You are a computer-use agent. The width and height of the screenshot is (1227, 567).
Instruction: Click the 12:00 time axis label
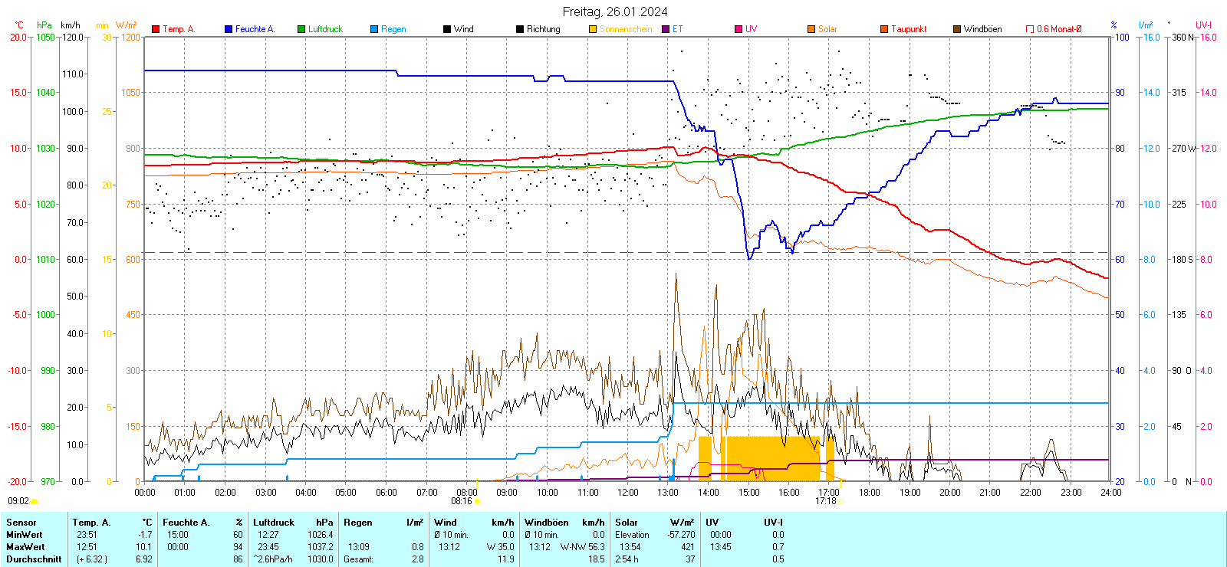627,493
